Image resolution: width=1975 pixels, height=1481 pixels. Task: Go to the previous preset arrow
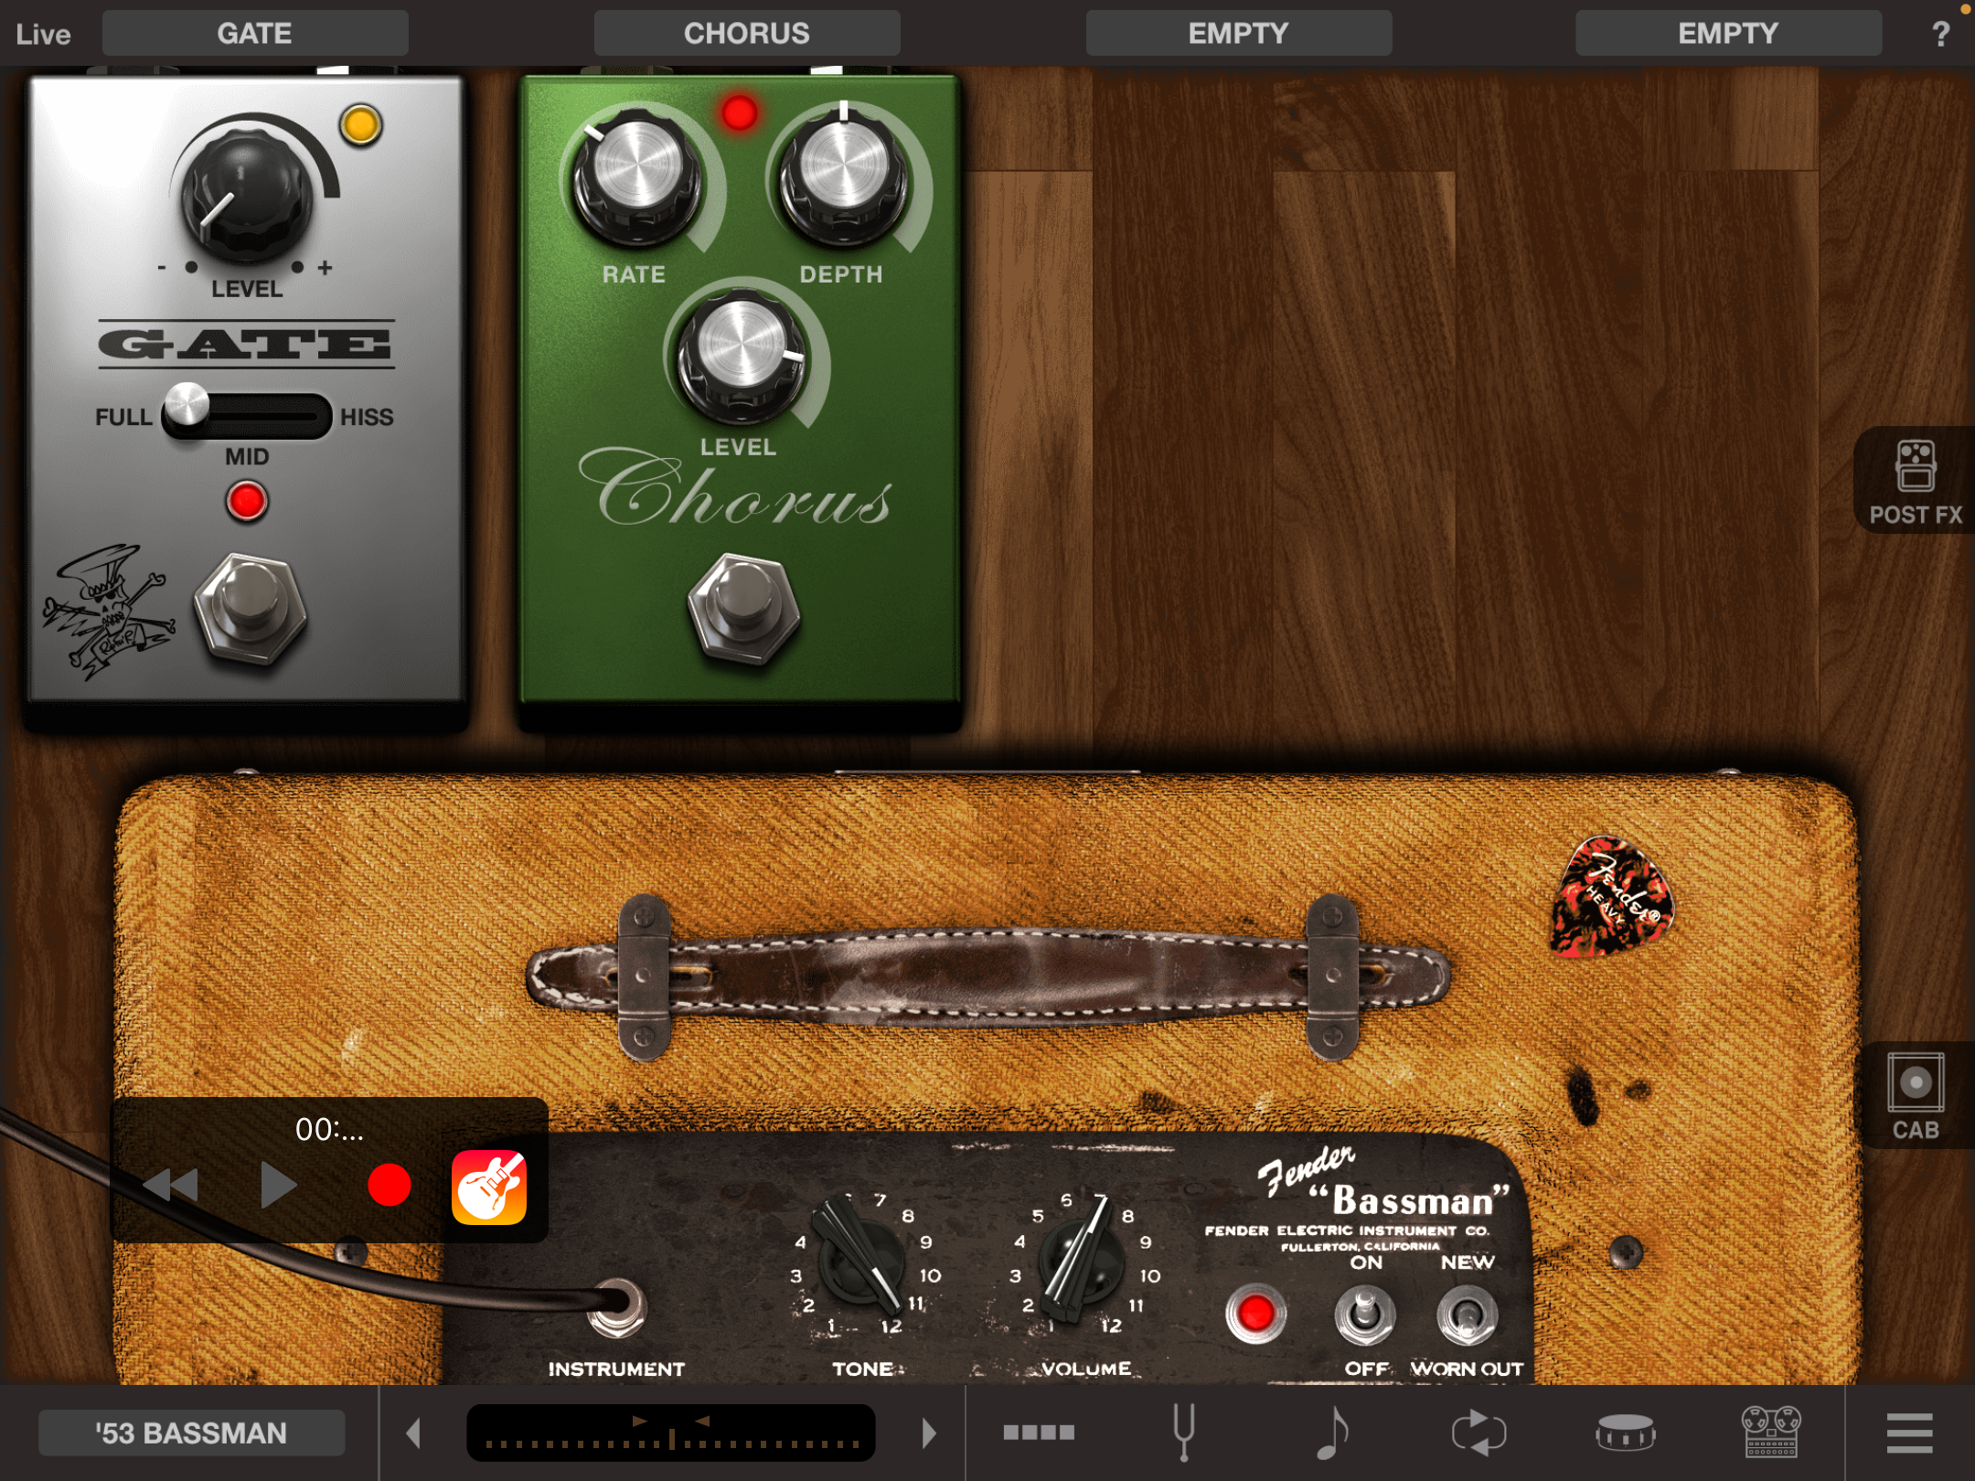[414, 1433]
